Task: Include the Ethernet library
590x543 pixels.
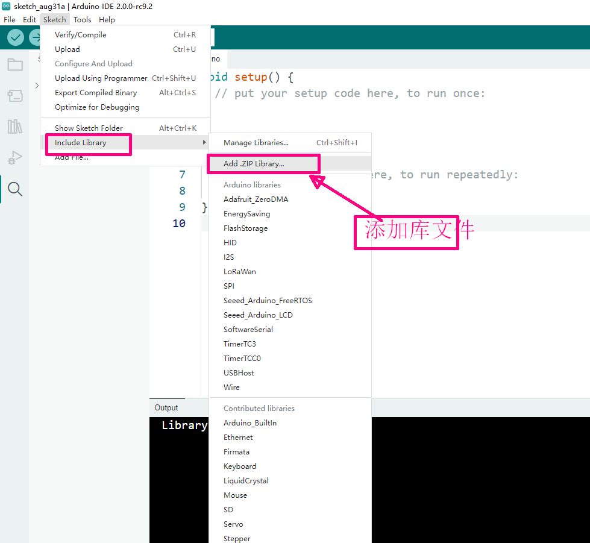Action: pos(290,438)
